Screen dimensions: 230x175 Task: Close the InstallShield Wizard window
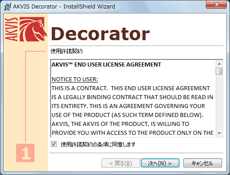(217, 4)
